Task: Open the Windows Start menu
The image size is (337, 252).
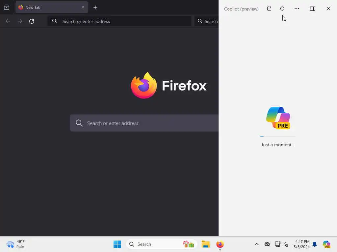Action: click(x=117, y=244)
